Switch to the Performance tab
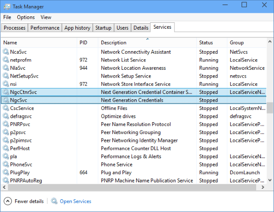 [45, 28]
